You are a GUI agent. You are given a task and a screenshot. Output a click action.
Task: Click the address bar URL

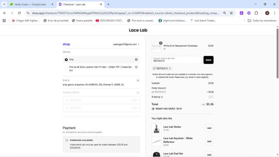(x=126, y=13)
